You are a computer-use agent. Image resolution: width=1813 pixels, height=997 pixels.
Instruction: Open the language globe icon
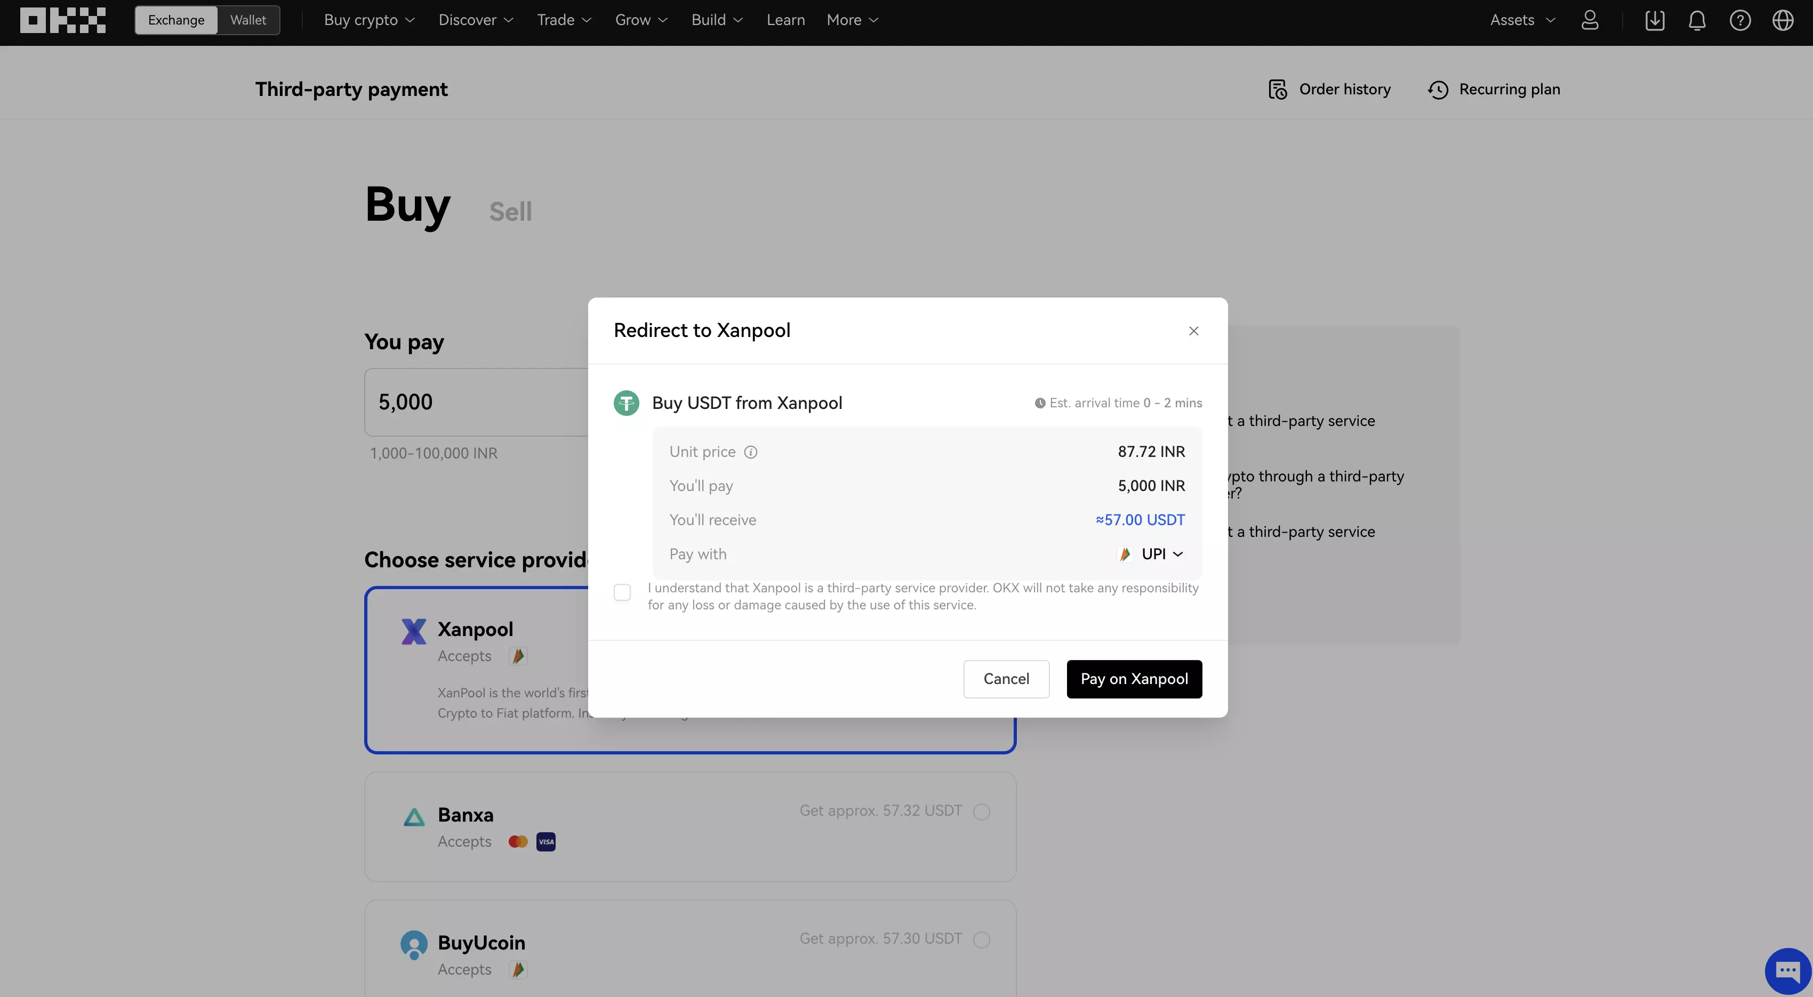1783,20
